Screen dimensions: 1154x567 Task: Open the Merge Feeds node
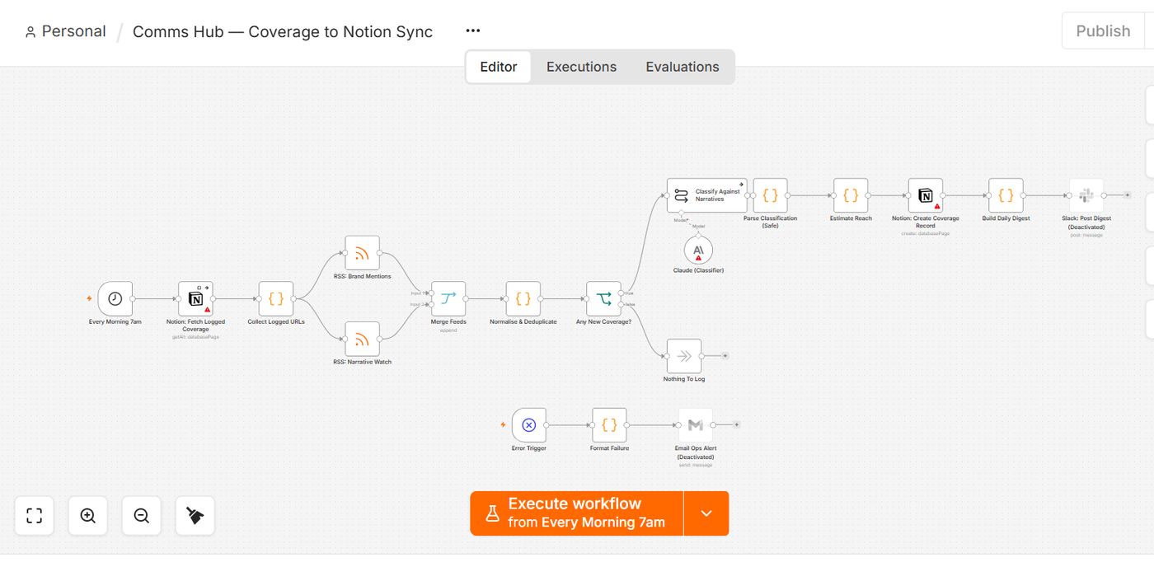[448, 298]
